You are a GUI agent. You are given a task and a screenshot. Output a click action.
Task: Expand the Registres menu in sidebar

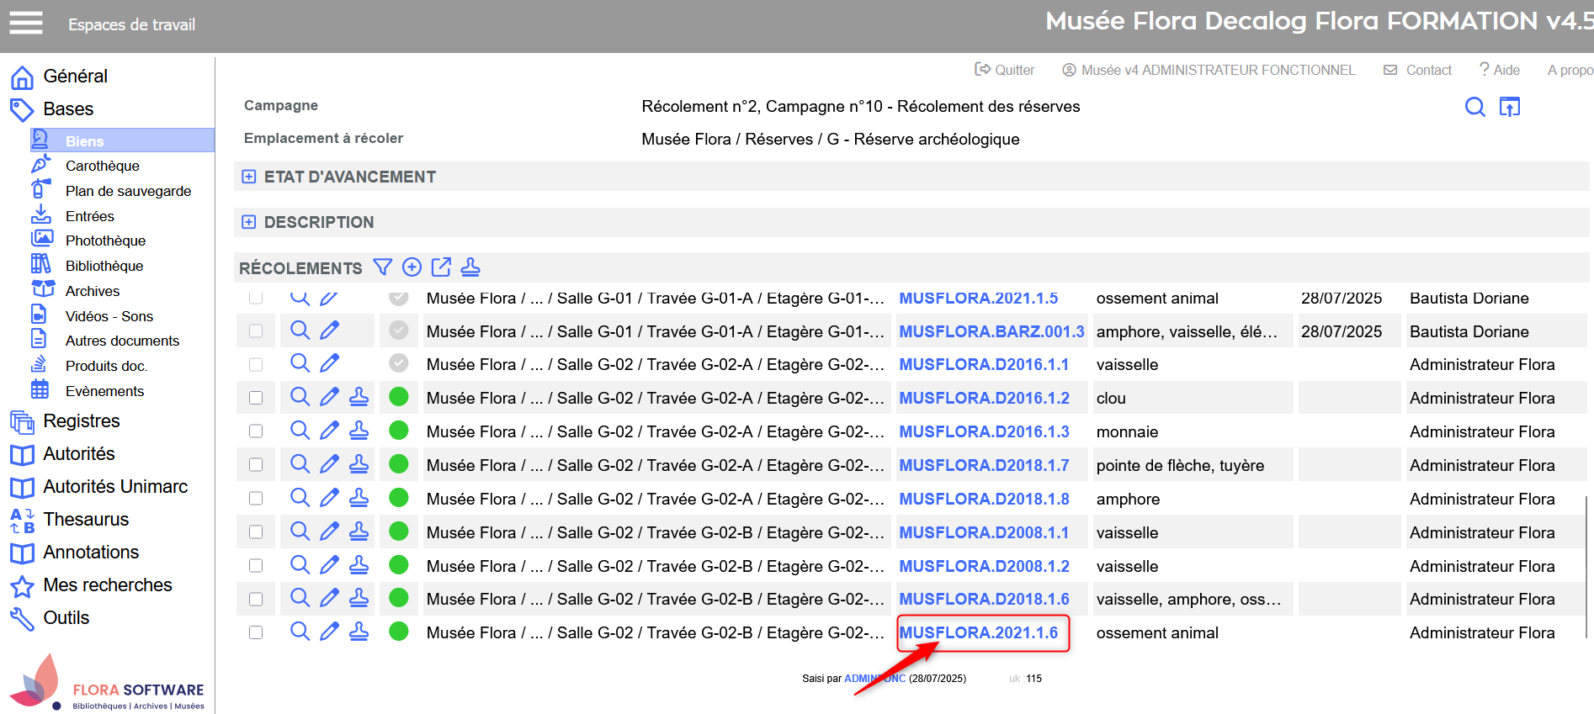(81, 420)
